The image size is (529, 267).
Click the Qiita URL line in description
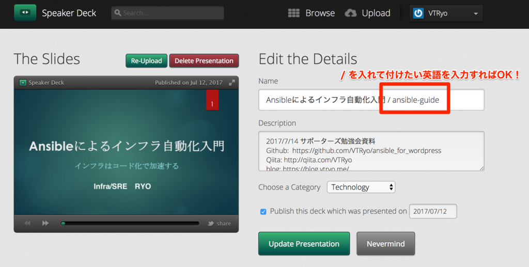point(309,160)
